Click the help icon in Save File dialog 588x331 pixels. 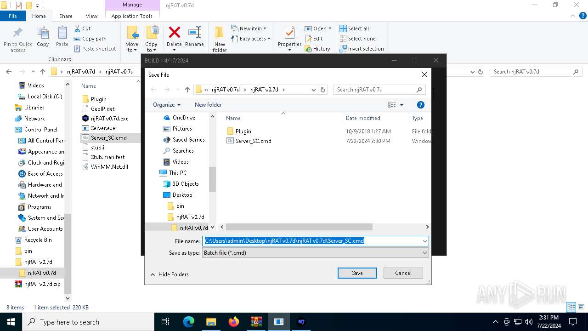(x=420, y=105)
